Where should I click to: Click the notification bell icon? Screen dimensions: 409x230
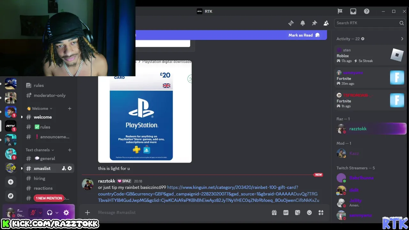(303, 23)
